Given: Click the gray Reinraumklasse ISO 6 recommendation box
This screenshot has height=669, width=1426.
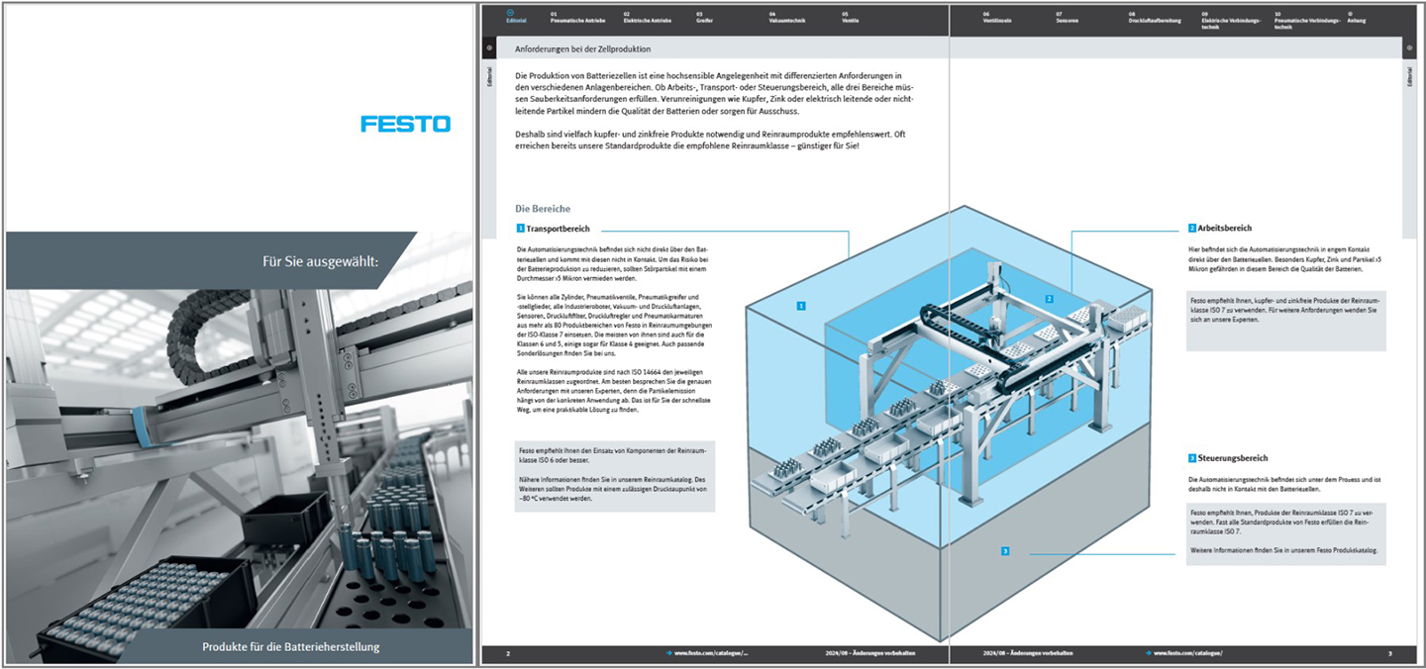Looking at the screenshot, I should 614,476.
